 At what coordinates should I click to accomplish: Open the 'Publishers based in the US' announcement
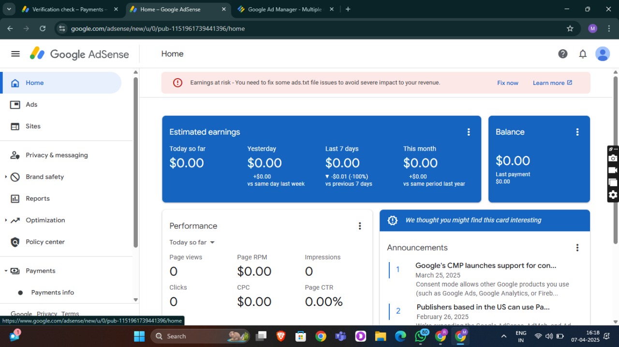pos(483,307)
